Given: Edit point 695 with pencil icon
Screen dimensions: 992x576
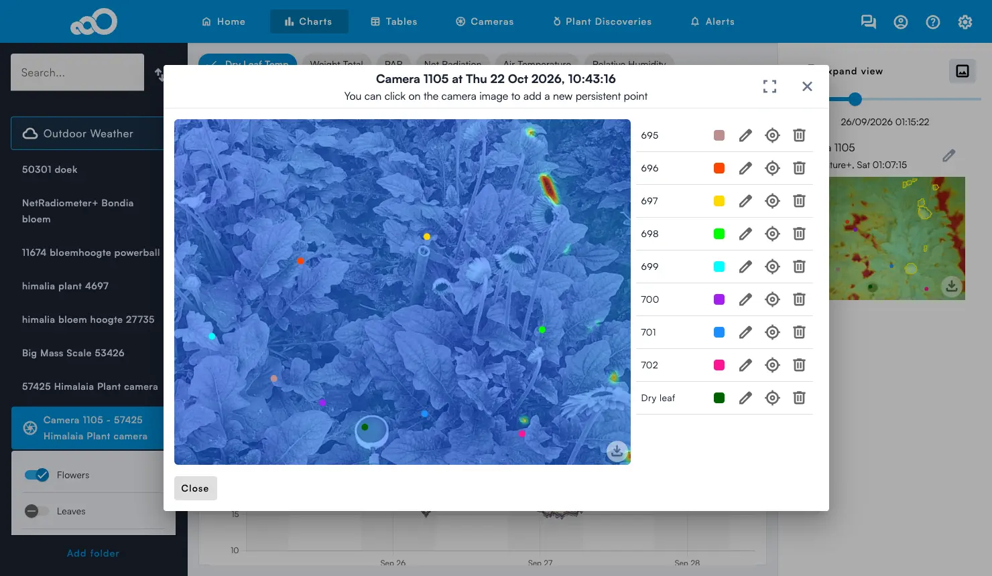Looking at the screenshot, I should pos(745,135).
